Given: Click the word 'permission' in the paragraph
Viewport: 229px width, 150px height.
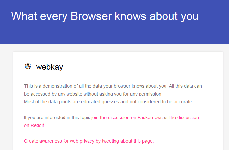Looking at the screenshot, I should [x=150, y=94].
